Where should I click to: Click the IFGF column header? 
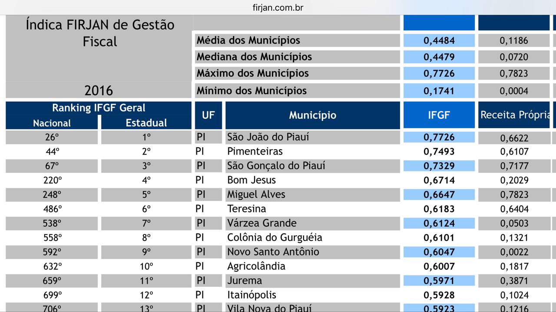439,115
